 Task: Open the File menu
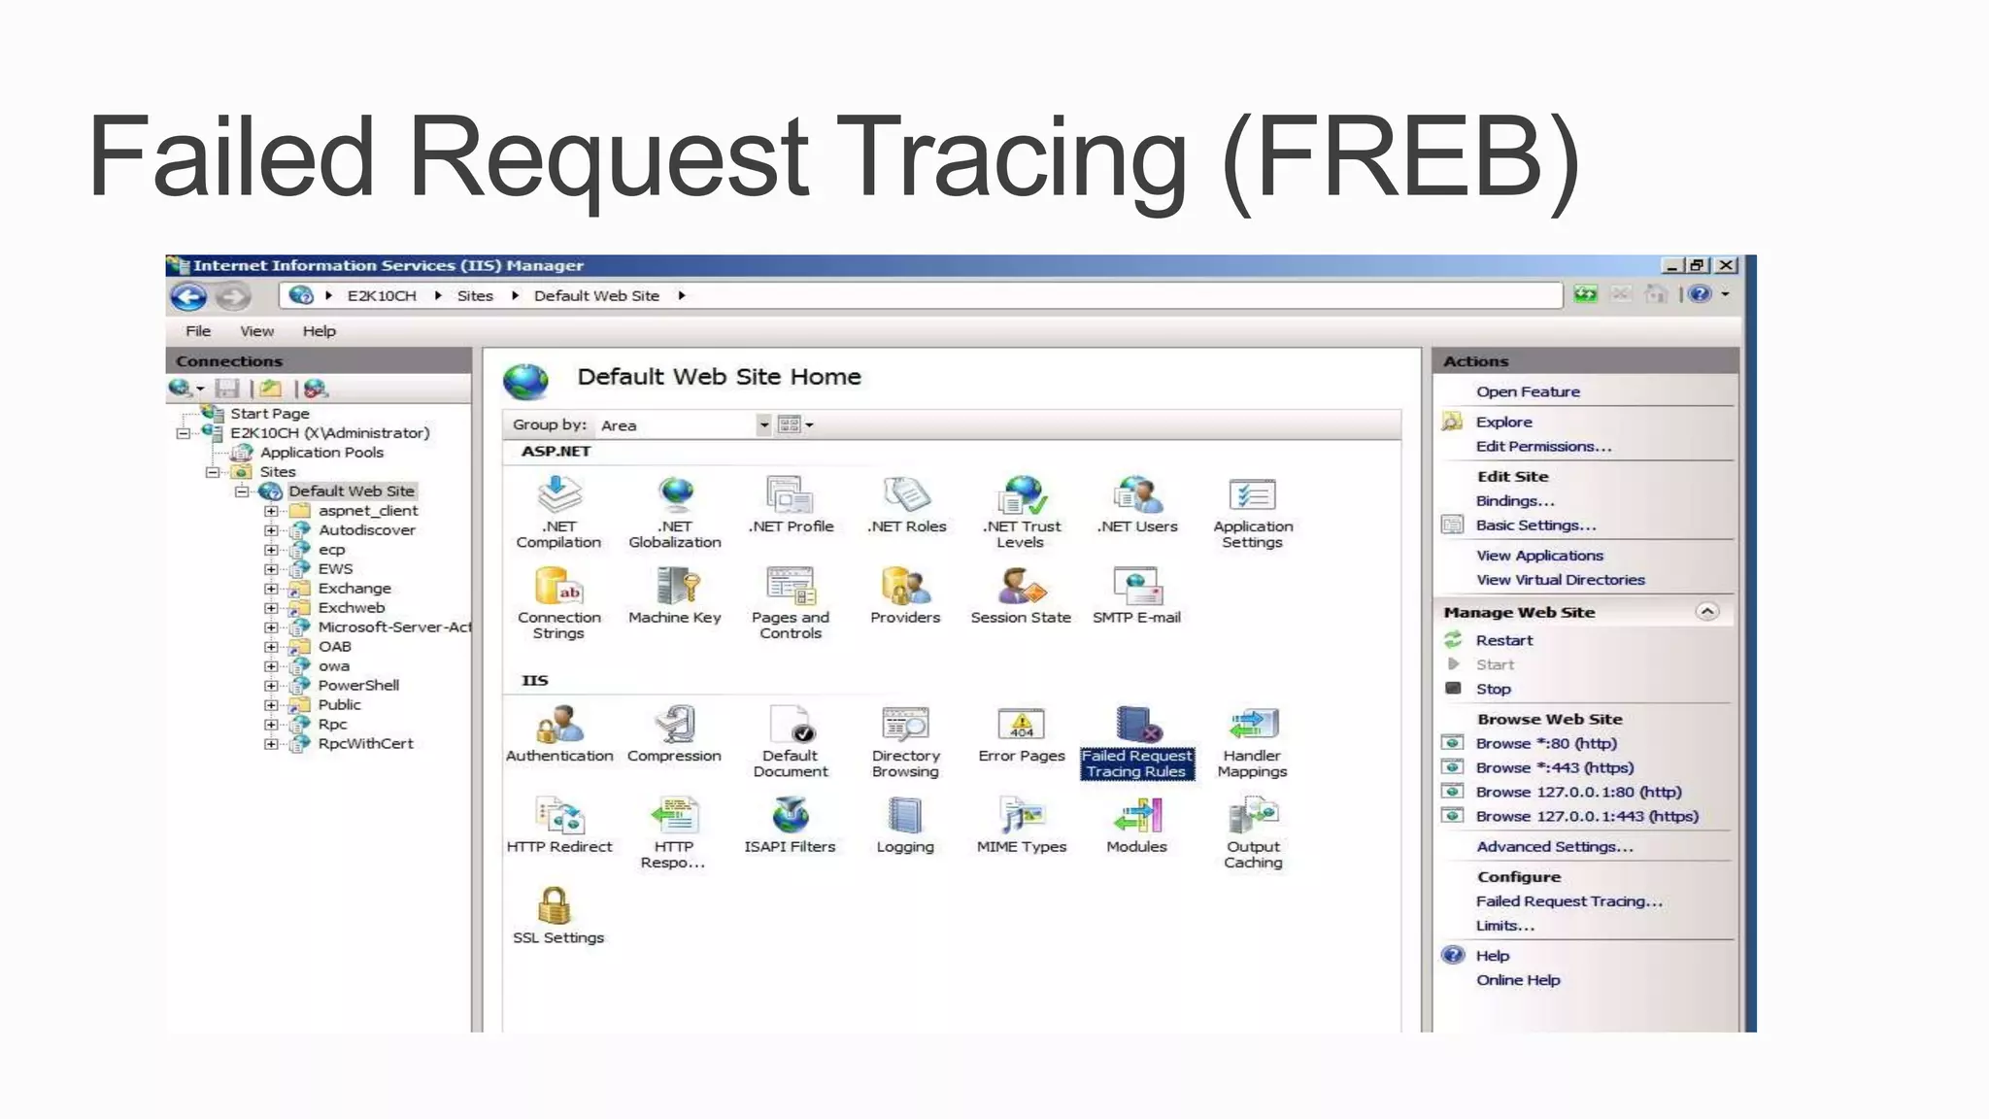click(x=198, y=331)
